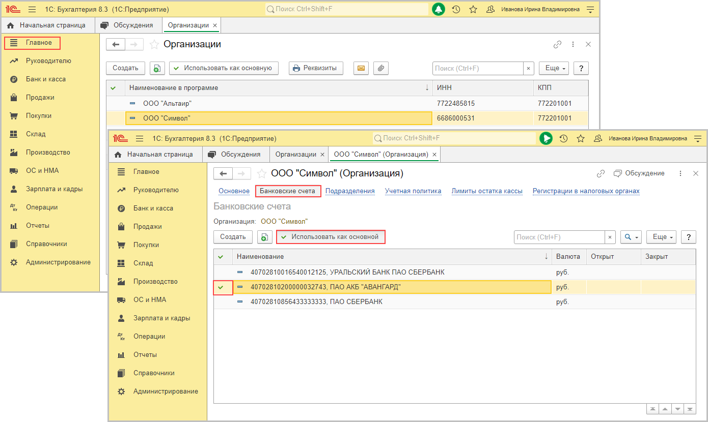Click Создать button in Банковские счета

pyautogui.click(x=233, y=237)
